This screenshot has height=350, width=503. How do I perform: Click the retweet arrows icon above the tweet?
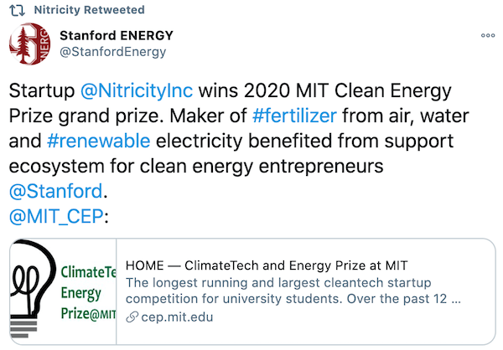click(x=25, y=10)
